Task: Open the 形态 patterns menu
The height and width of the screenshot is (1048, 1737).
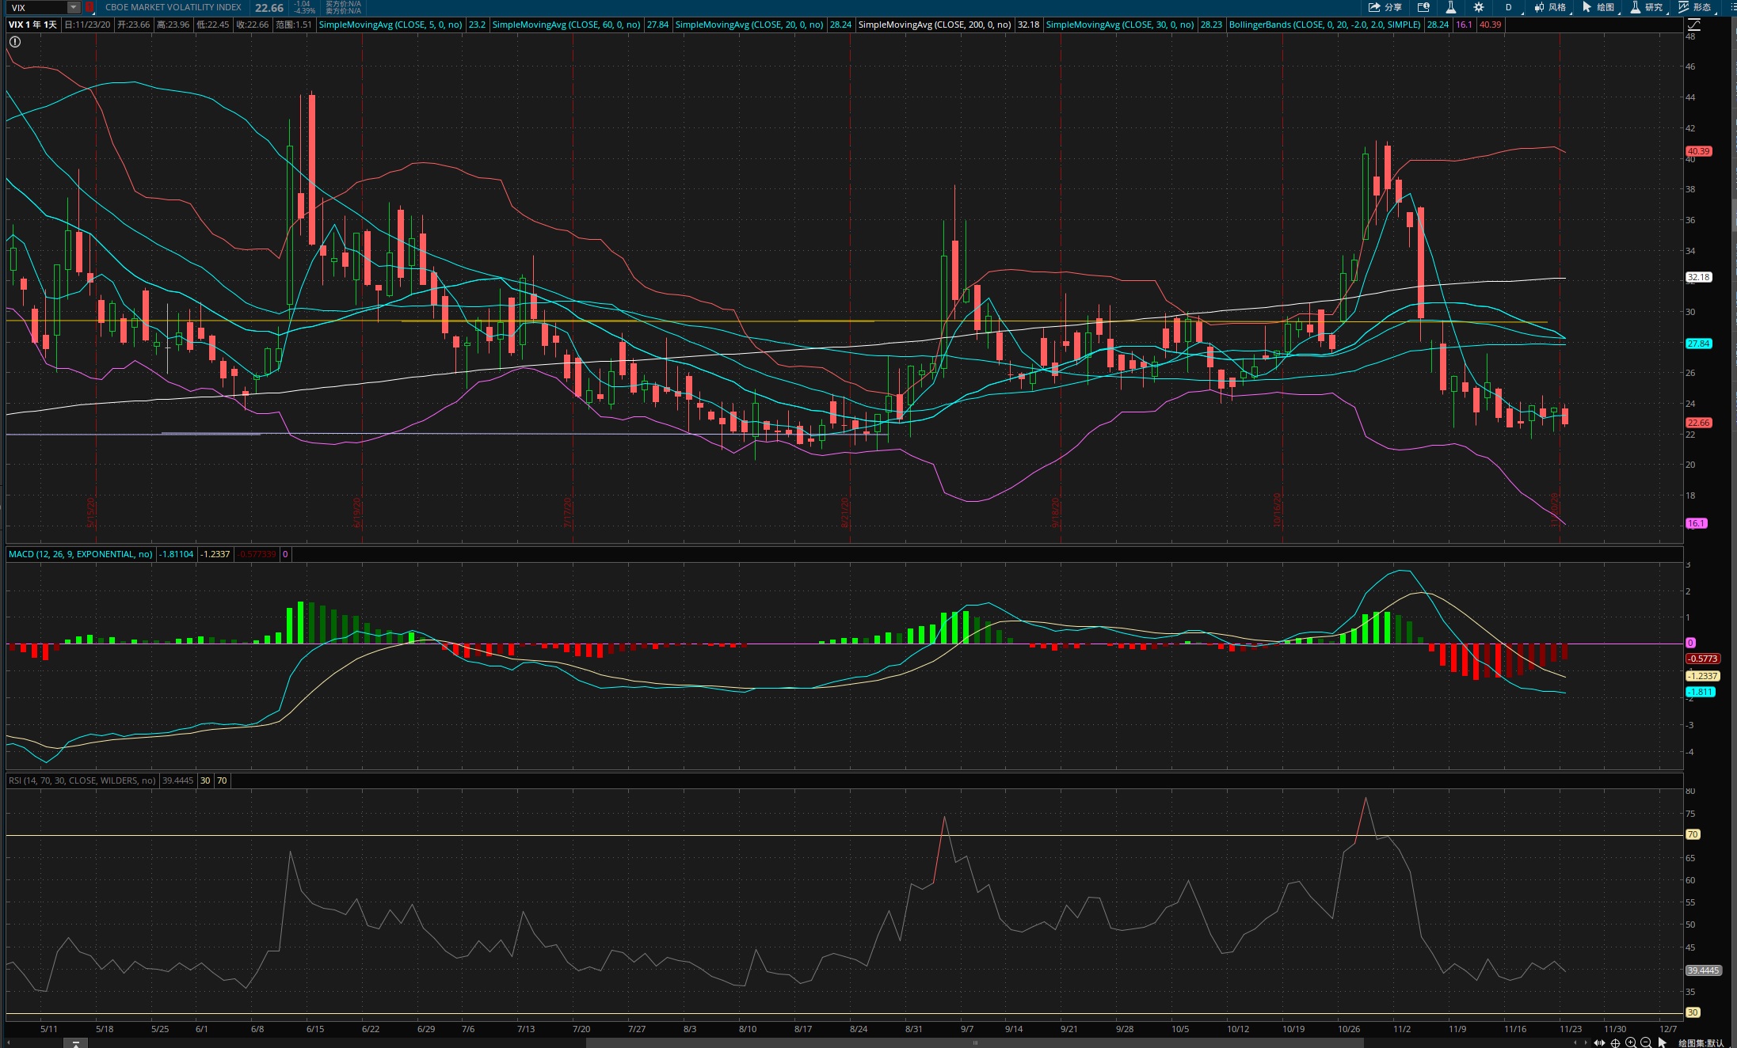Action: point(1695,7)
